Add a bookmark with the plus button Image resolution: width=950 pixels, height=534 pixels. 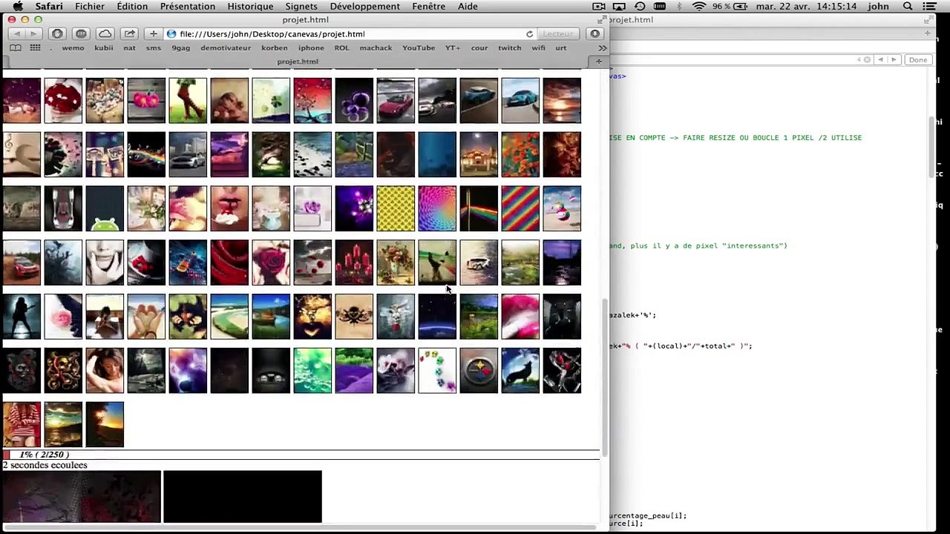pyautogui.click(x=154, y=34)
